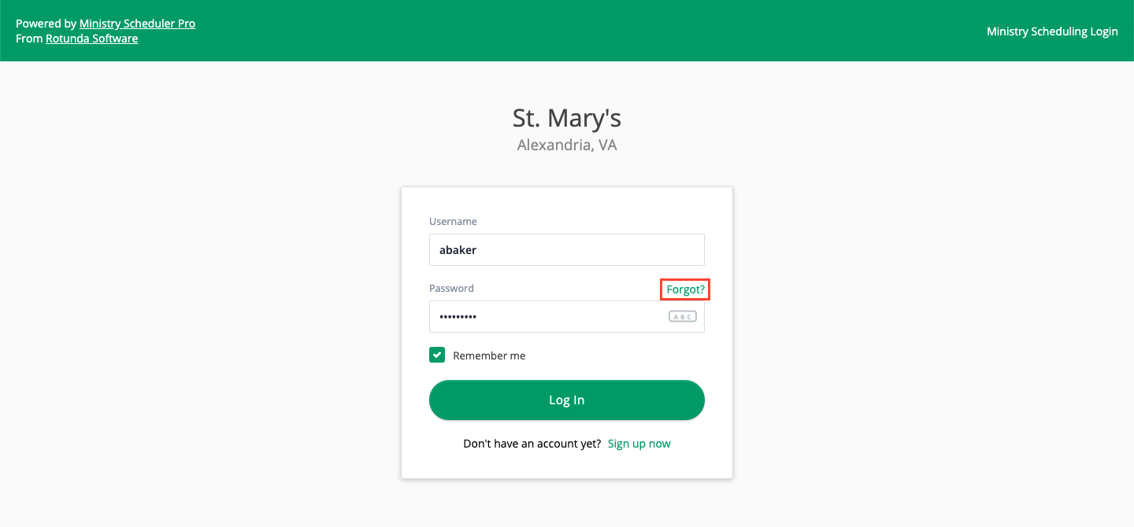Click the Alexandria, VA subtitle

click(567, 145)
